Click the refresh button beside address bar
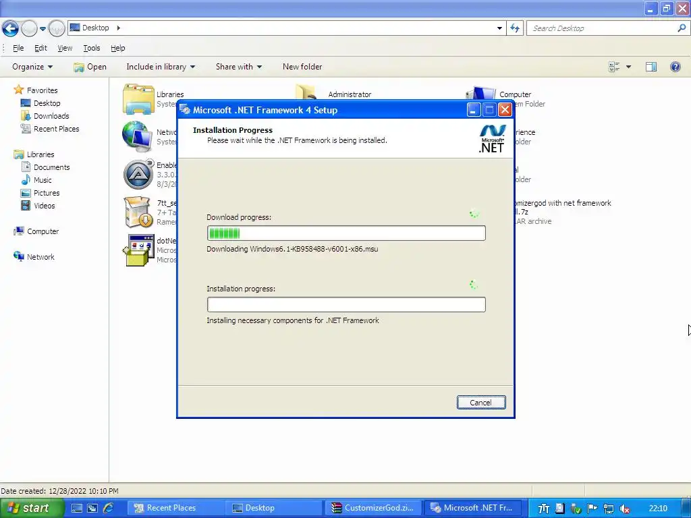This screenshot has width=691, height=518. pyautogui.click(x=515, y=28)
